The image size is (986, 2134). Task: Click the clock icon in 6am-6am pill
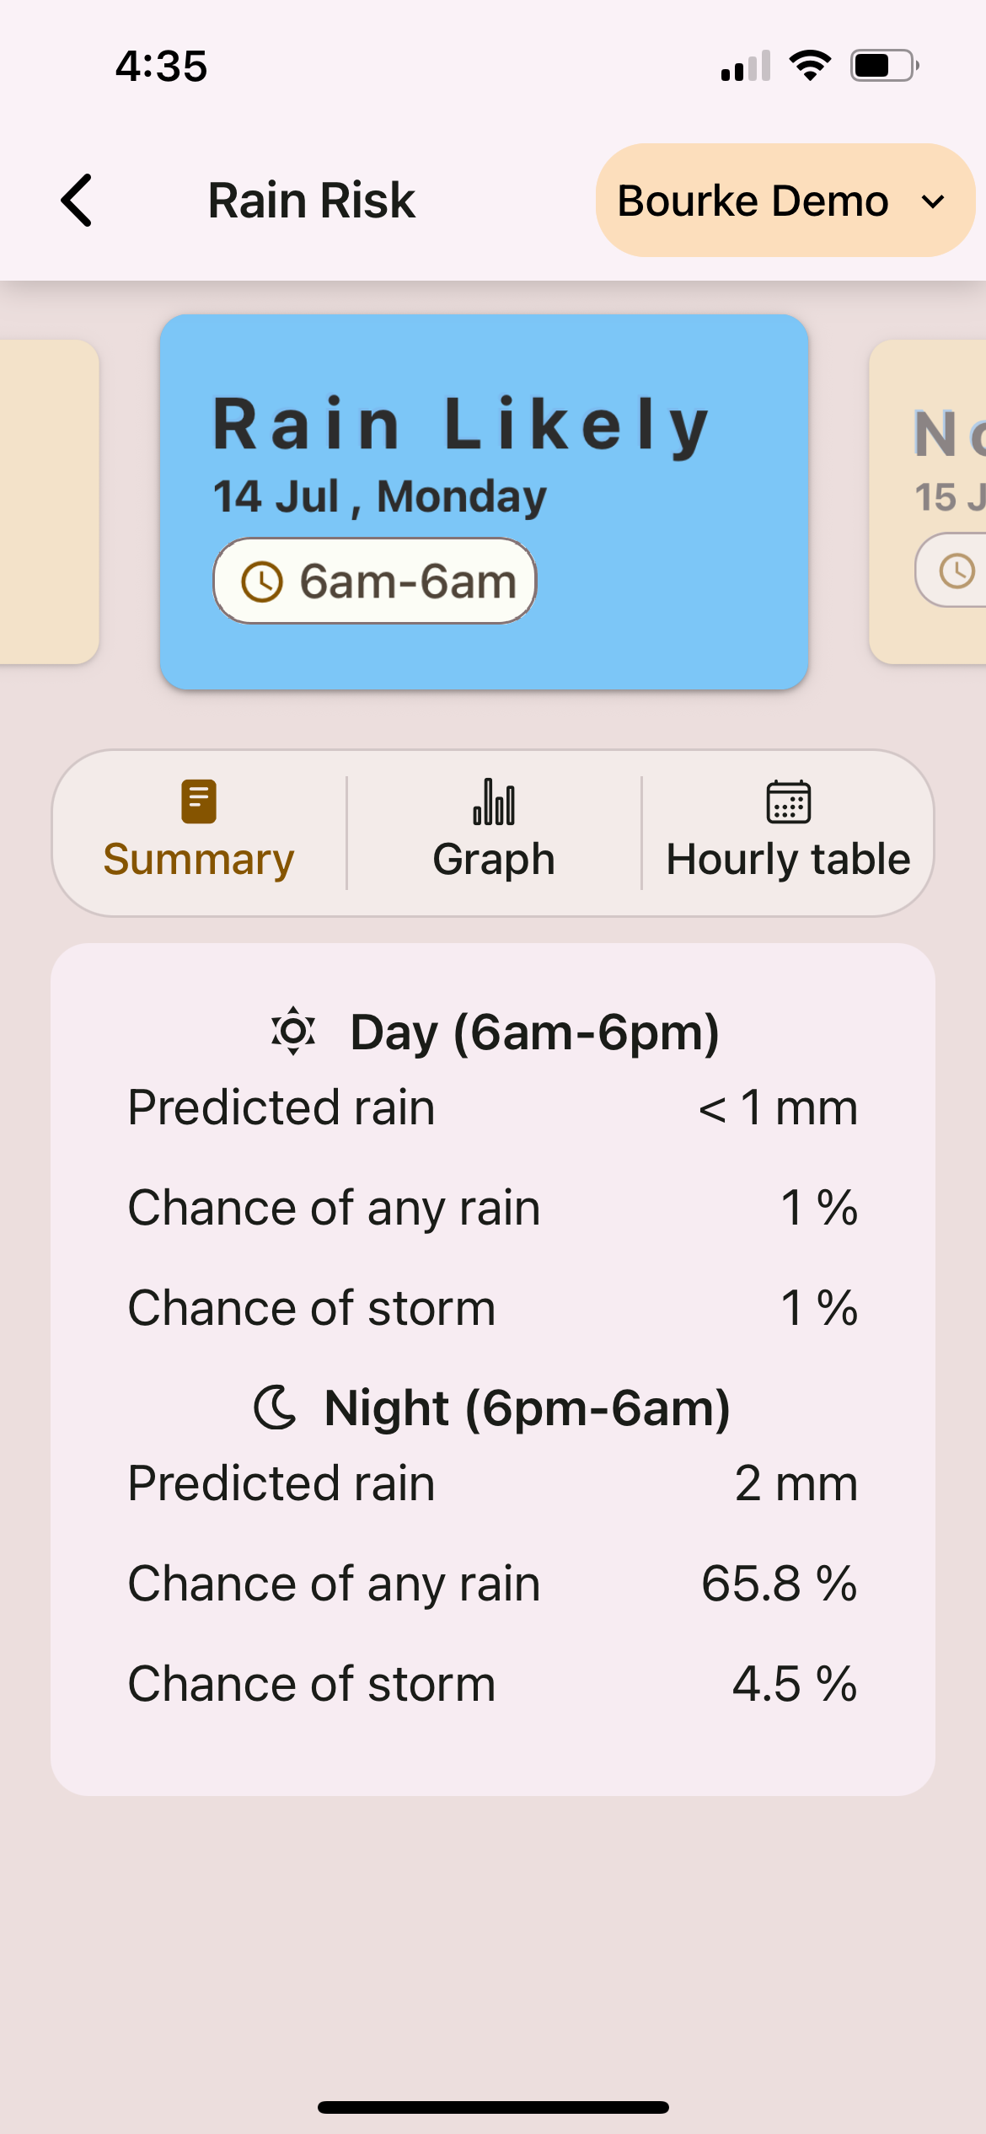point(262,582)
